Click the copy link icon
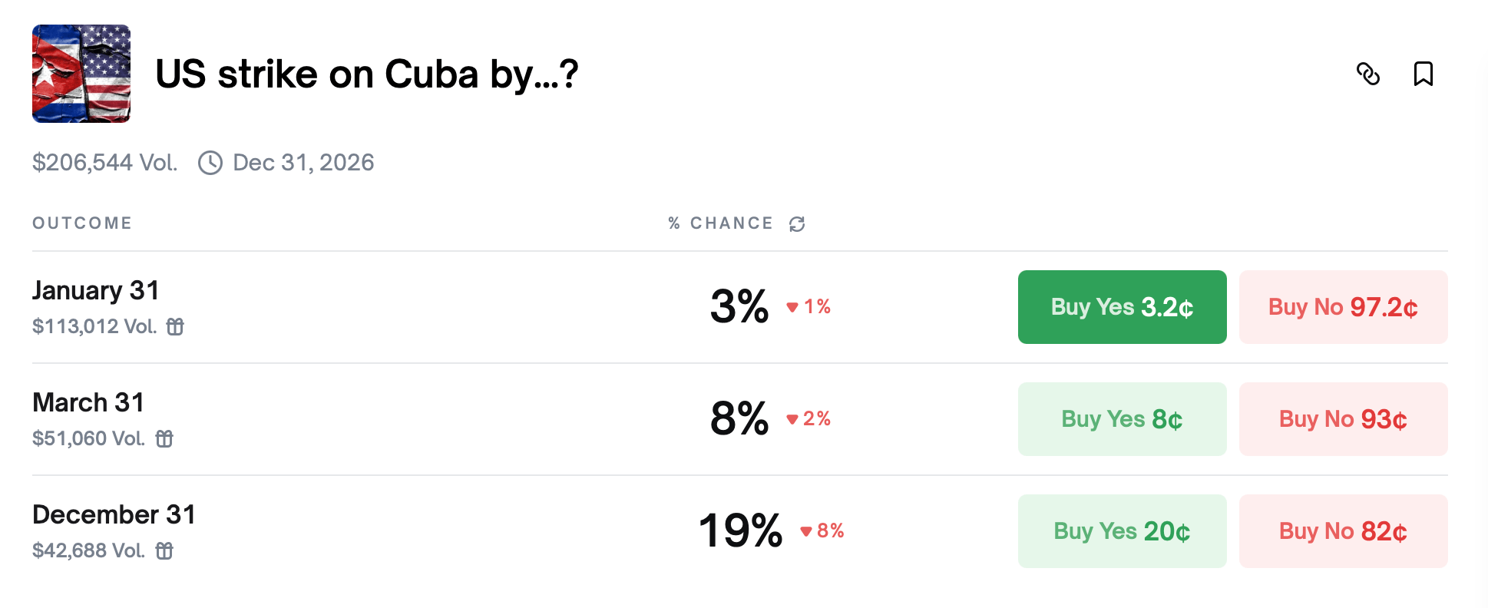Image resolution: width=1488 pixels, height=608 pixels. (x=1368, y=74)
